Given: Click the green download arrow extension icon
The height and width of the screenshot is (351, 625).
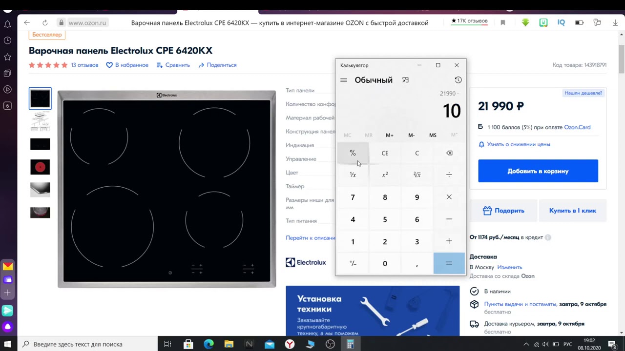Looking at the screenshot, I should click(525, 22).
